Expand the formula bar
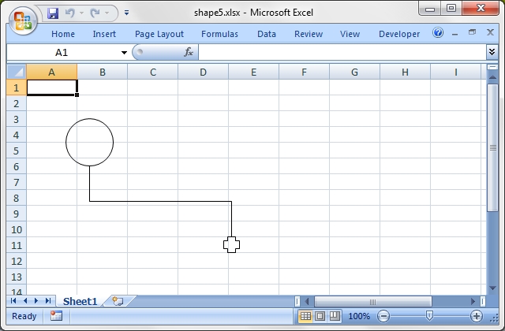Image resolution: width=505 pixels, height=331 pixels. (492, 52)
